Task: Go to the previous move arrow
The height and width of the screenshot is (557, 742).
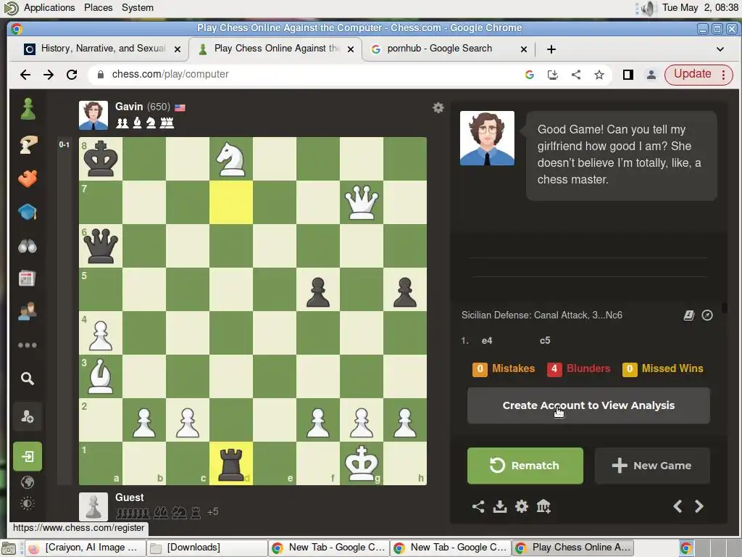Action: pos(678,506)
